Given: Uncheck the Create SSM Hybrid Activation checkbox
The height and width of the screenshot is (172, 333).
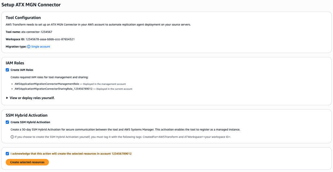Looking at the screenshot, I should tap(7, 122).
